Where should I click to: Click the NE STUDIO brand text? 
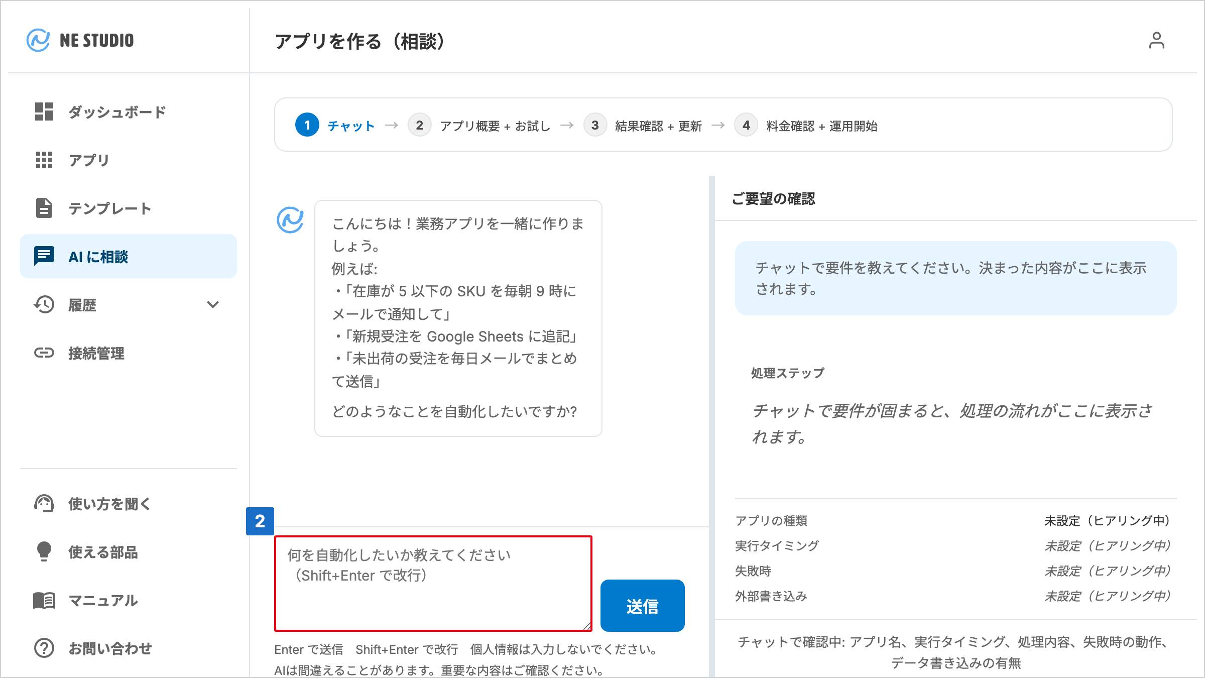[96, 40]
